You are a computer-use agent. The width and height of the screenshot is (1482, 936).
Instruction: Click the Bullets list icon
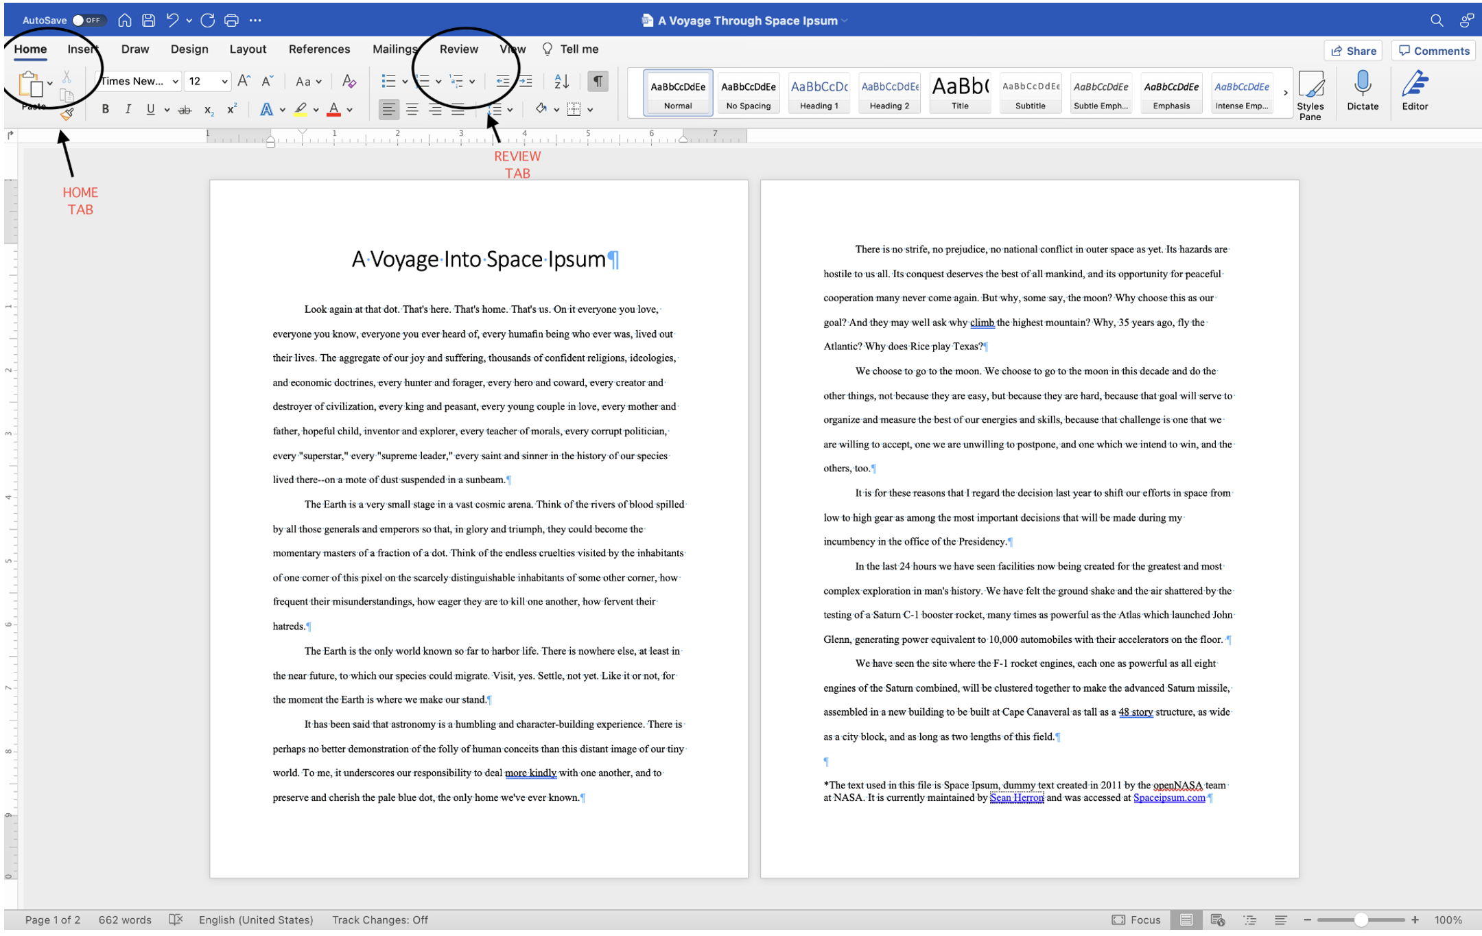389,81
